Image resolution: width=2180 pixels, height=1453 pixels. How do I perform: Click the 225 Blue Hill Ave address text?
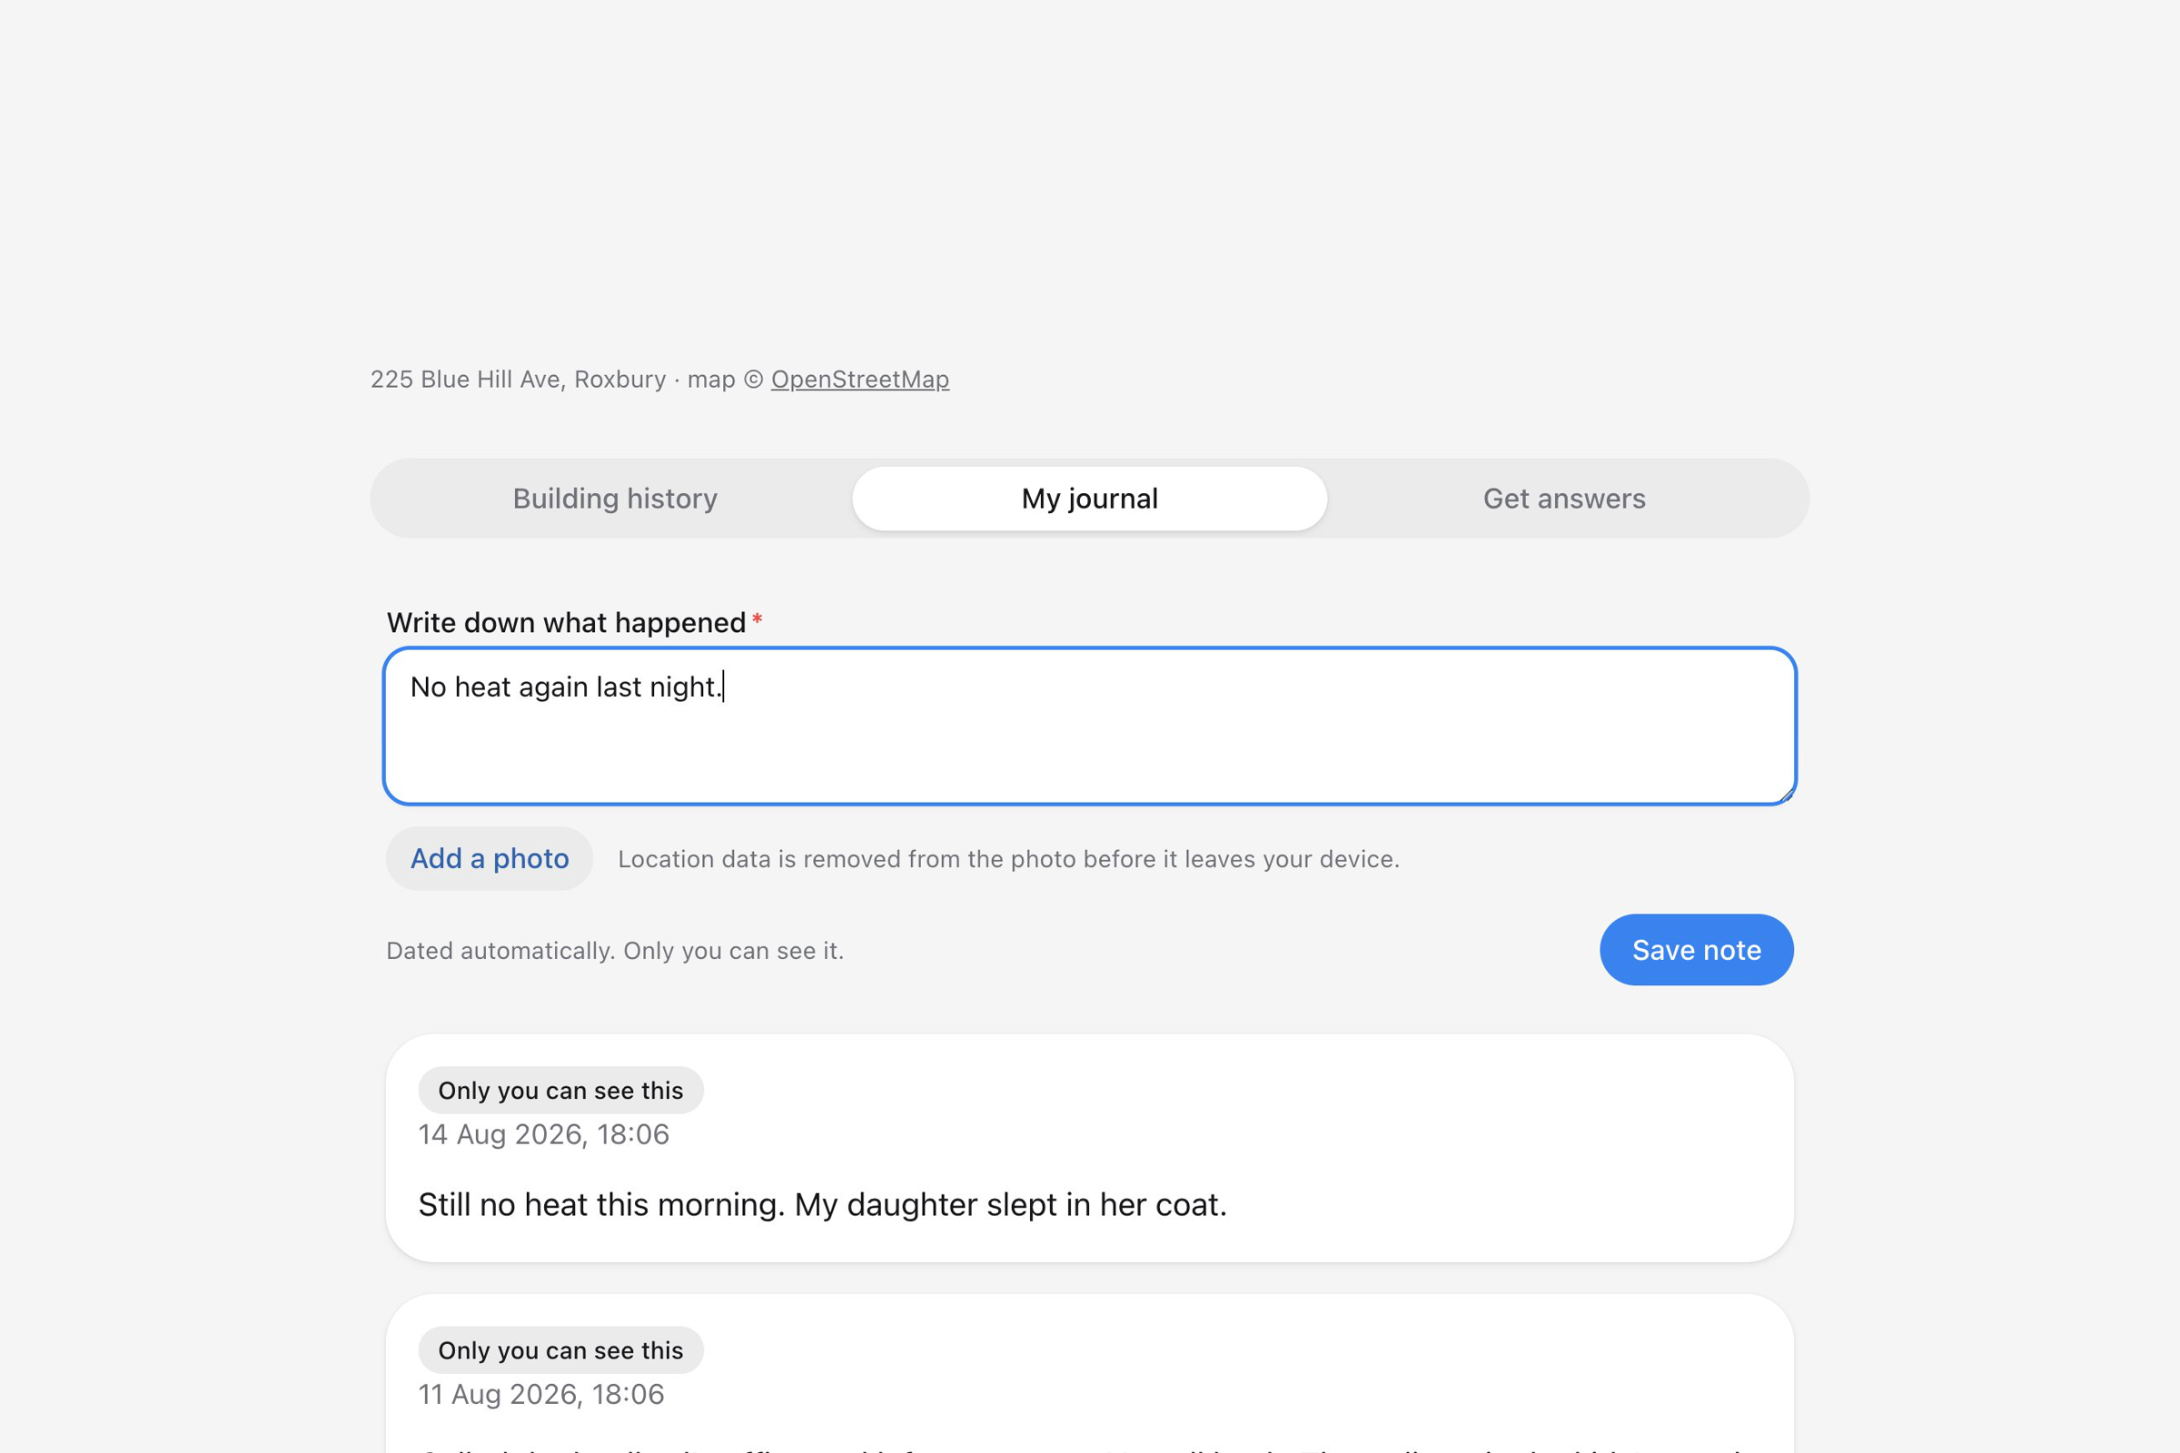[x=518, y=379]
